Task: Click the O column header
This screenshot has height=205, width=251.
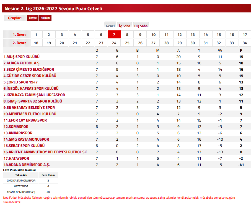Action: point(97,50)
